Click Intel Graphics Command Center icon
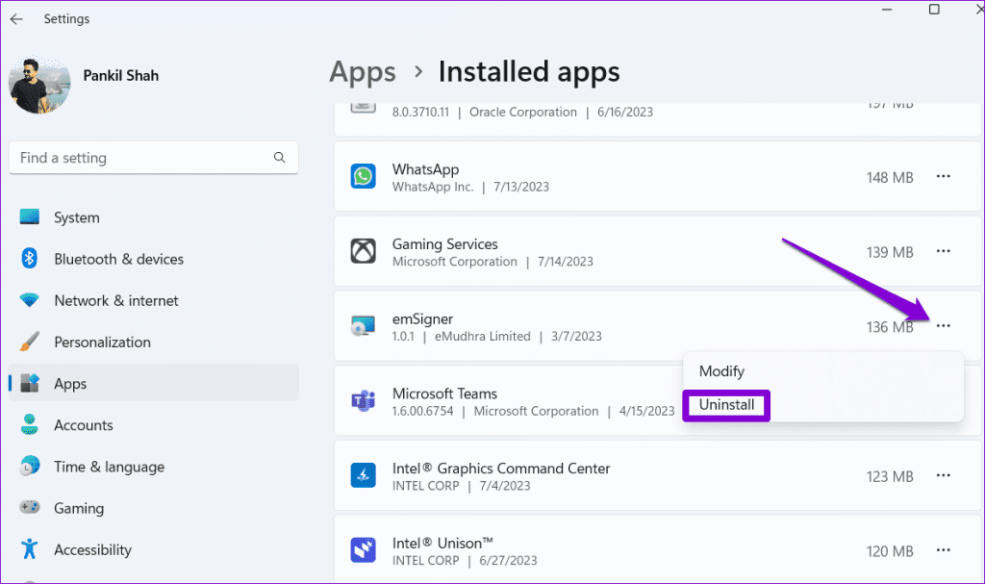The image size is (985, 584). 363,476
